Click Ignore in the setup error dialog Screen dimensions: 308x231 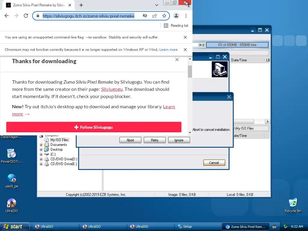179,140
